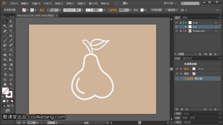This screenshot has width=223, height=125.
Task: Select the Line Segment tool
Action: pos(5,36)
